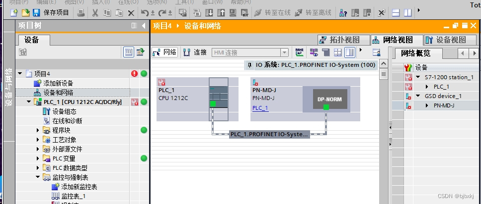Switch to 设备视图 device view tab

tap(450, 40)
